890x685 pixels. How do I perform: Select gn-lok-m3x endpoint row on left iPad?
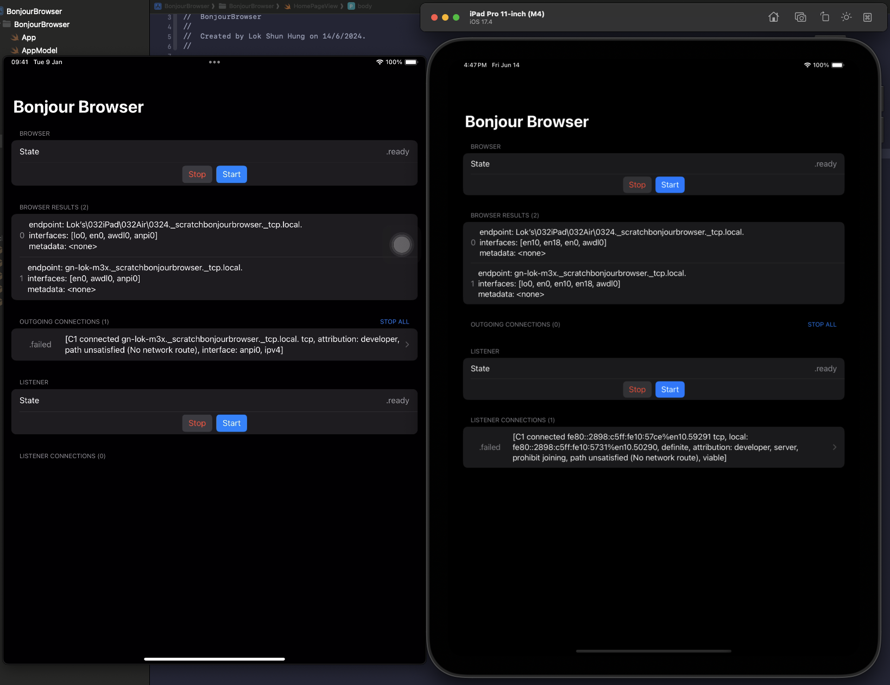point(214,278)
